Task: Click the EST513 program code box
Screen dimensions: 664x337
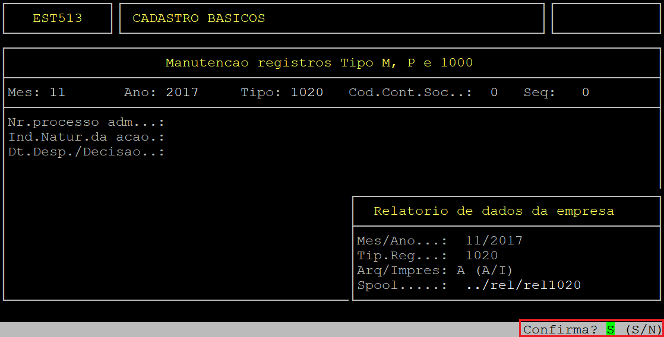Action: [x=58, y=18]
